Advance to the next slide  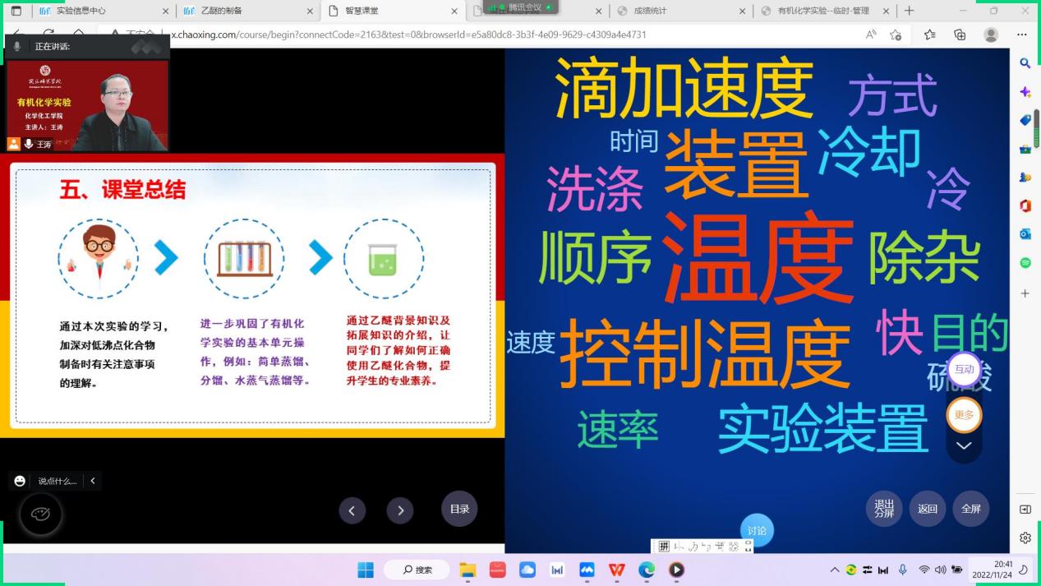400,510
